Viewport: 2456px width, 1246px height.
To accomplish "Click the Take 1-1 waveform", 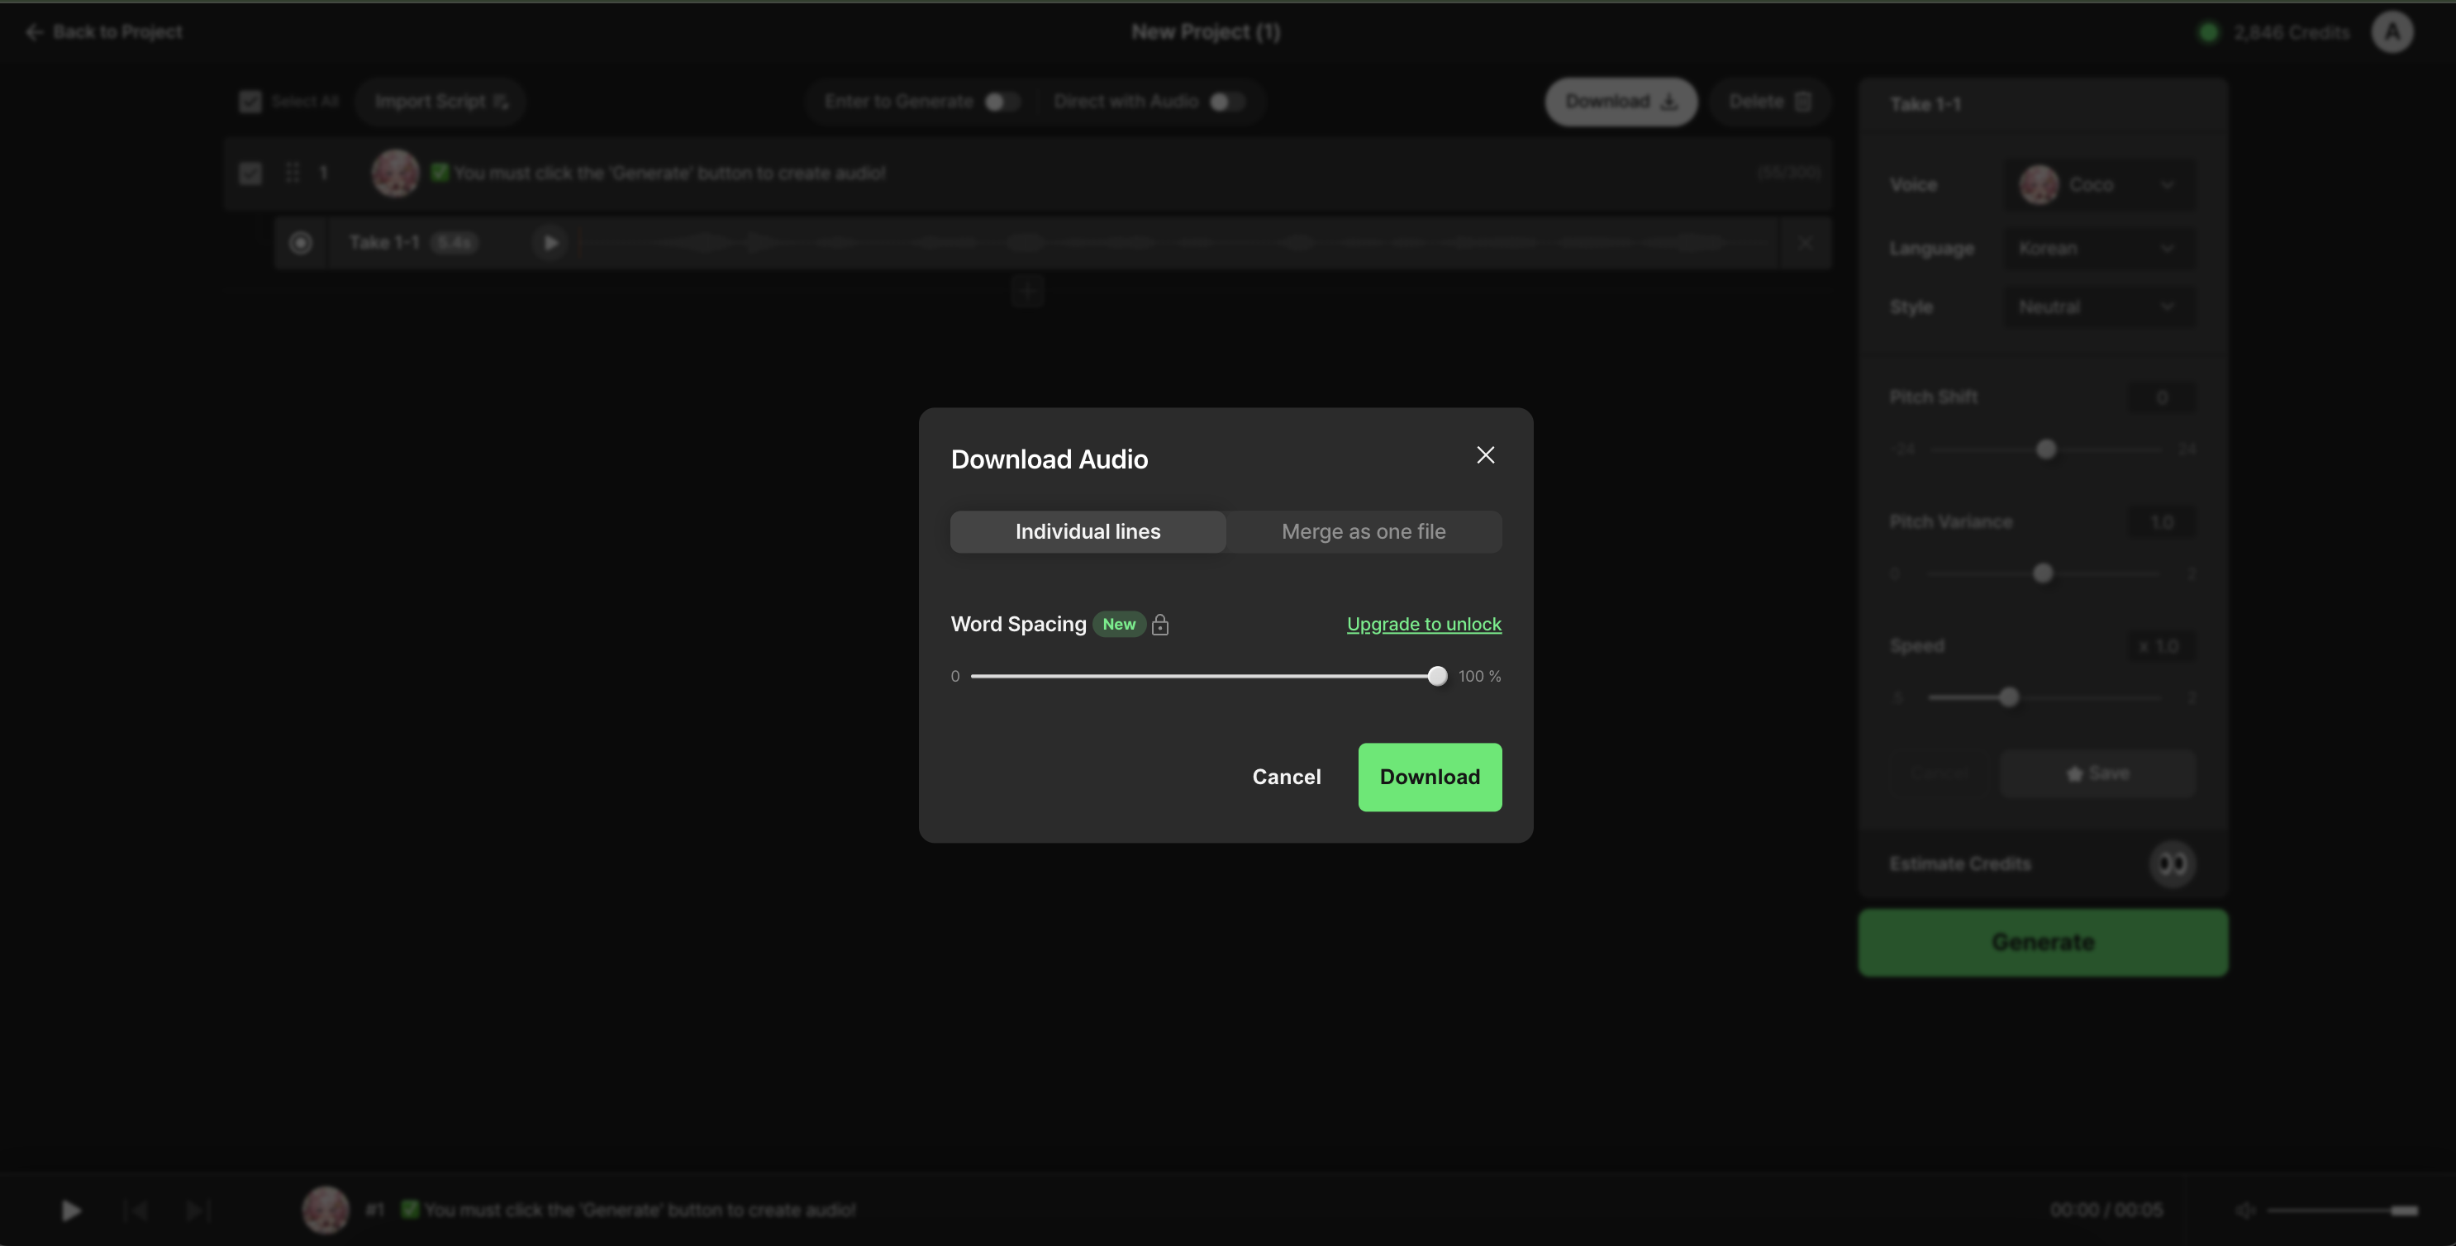I will [x=1177, y=243].
